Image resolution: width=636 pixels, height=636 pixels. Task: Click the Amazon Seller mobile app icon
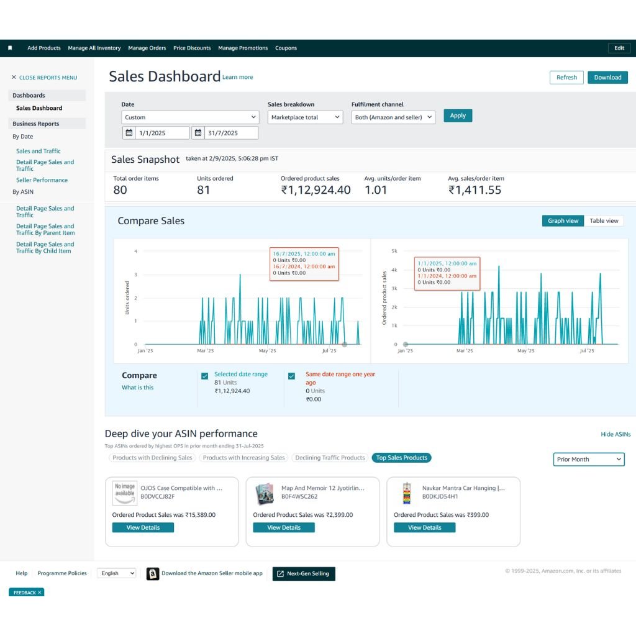[152, 574]
